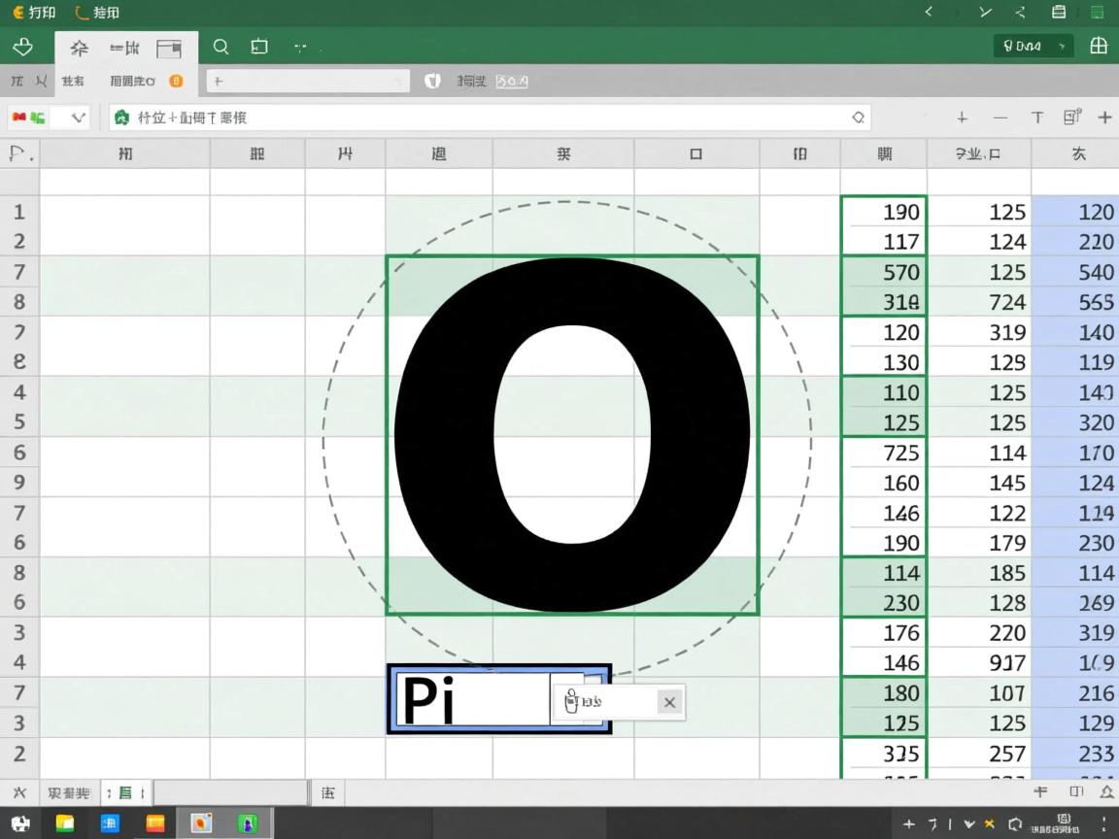Expand the name box dropdown chevron
1119x839 pixels.
79,117
